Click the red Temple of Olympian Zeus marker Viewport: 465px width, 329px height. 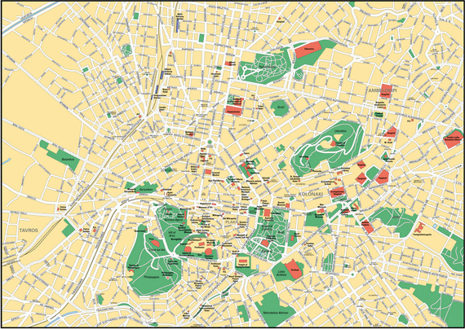pyautogui.click(x=243, y=261)
